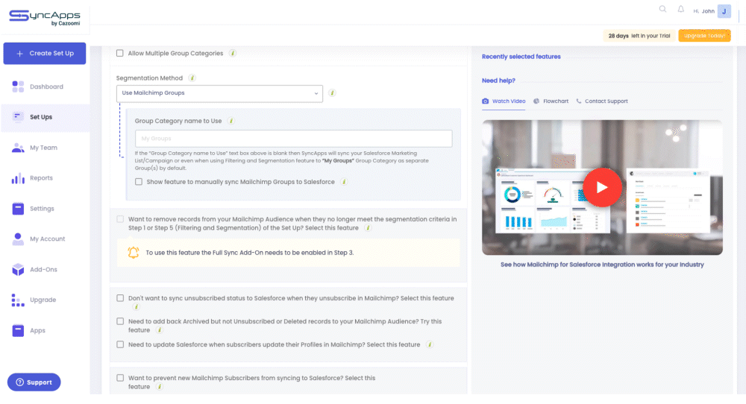Check update Salesforce when subscribers update Profiles
The height and width of the screenshot is (404, 746).
coord(120,345)
